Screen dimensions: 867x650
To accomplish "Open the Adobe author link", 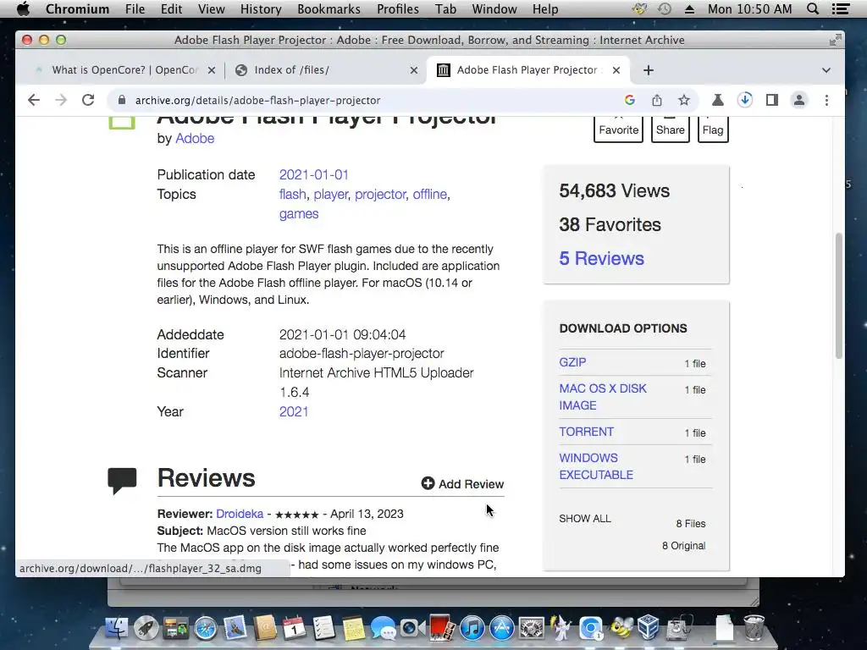I will [x=195, y=138].
